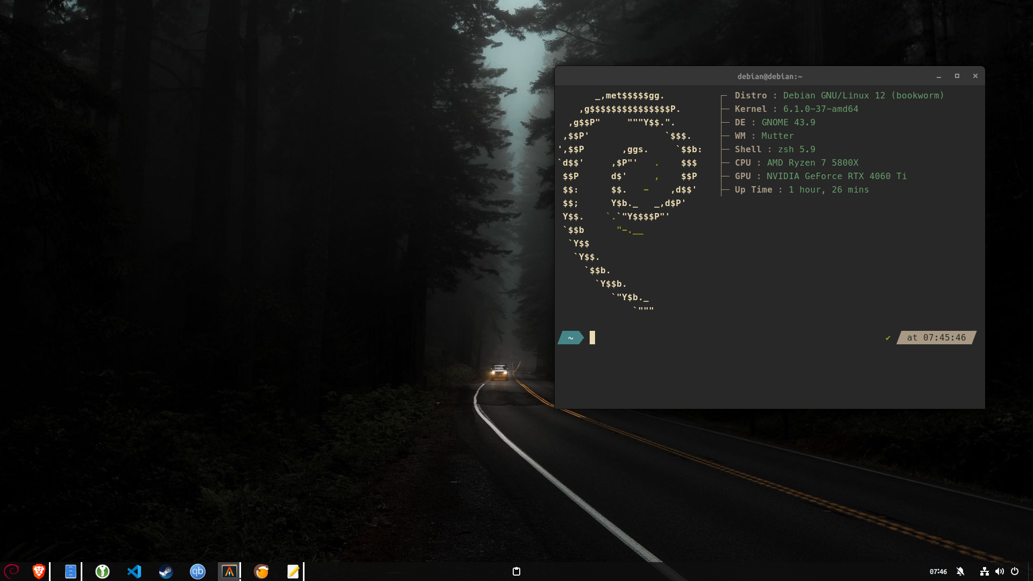Open qBittorrent from the taskbar
The image size is (1033, 581).
point(197,571)
